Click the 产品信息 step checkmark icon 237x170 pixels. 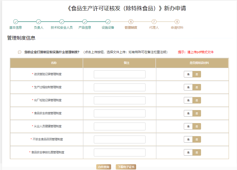coord(85,22)
